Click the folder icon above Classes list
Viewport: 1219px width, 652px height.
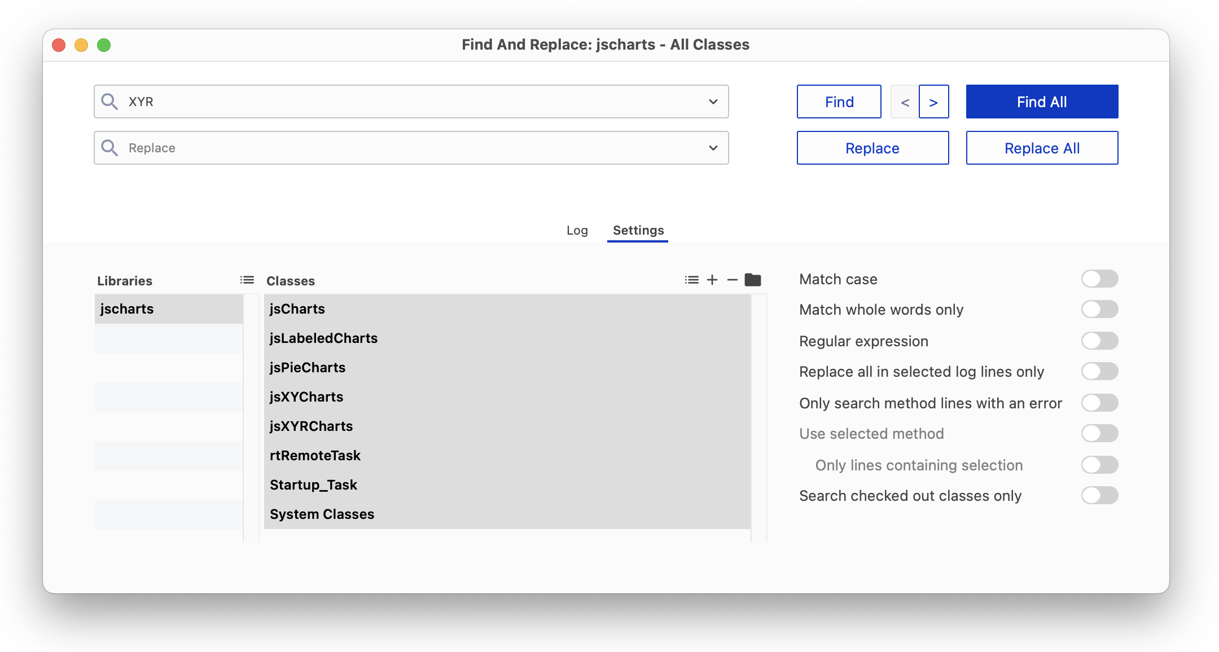[753, 280]
